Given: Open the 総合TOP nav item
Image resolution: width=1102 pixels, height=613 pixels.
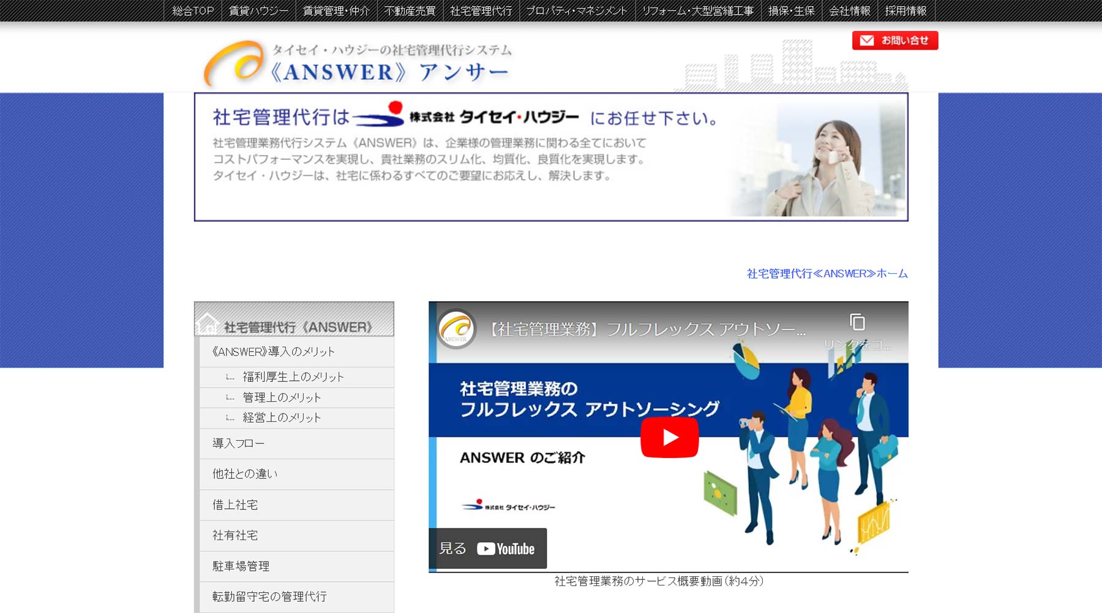Looking at the screenshot, I should click(x=193, y=11).
